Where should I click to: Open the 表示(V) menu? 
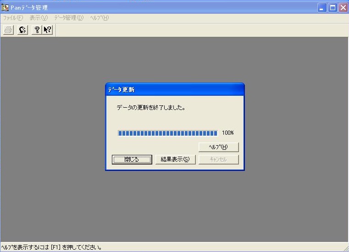point(39,18)
